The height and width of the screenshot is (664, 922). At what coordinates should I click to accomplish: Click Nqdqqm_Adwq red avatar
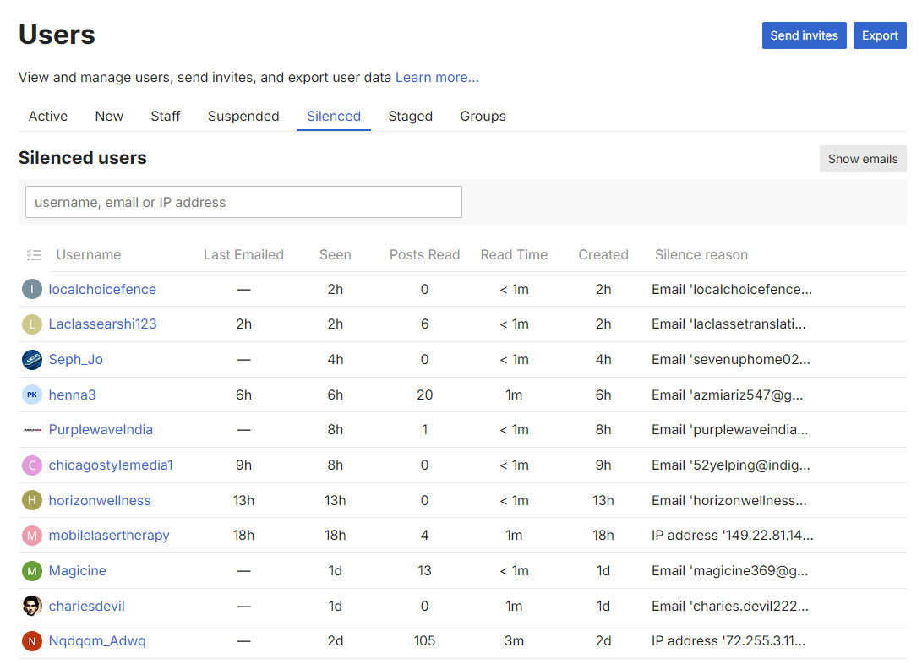[32, 641]
